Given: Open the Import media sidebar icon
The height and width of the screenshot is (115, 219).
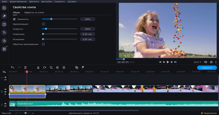Looking at the screenshot, I should 4,8.
